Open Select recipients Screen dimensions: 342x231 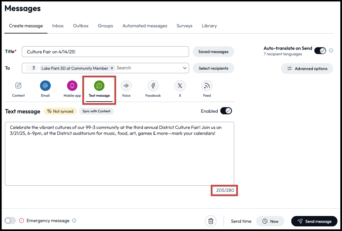pos(213,68)
